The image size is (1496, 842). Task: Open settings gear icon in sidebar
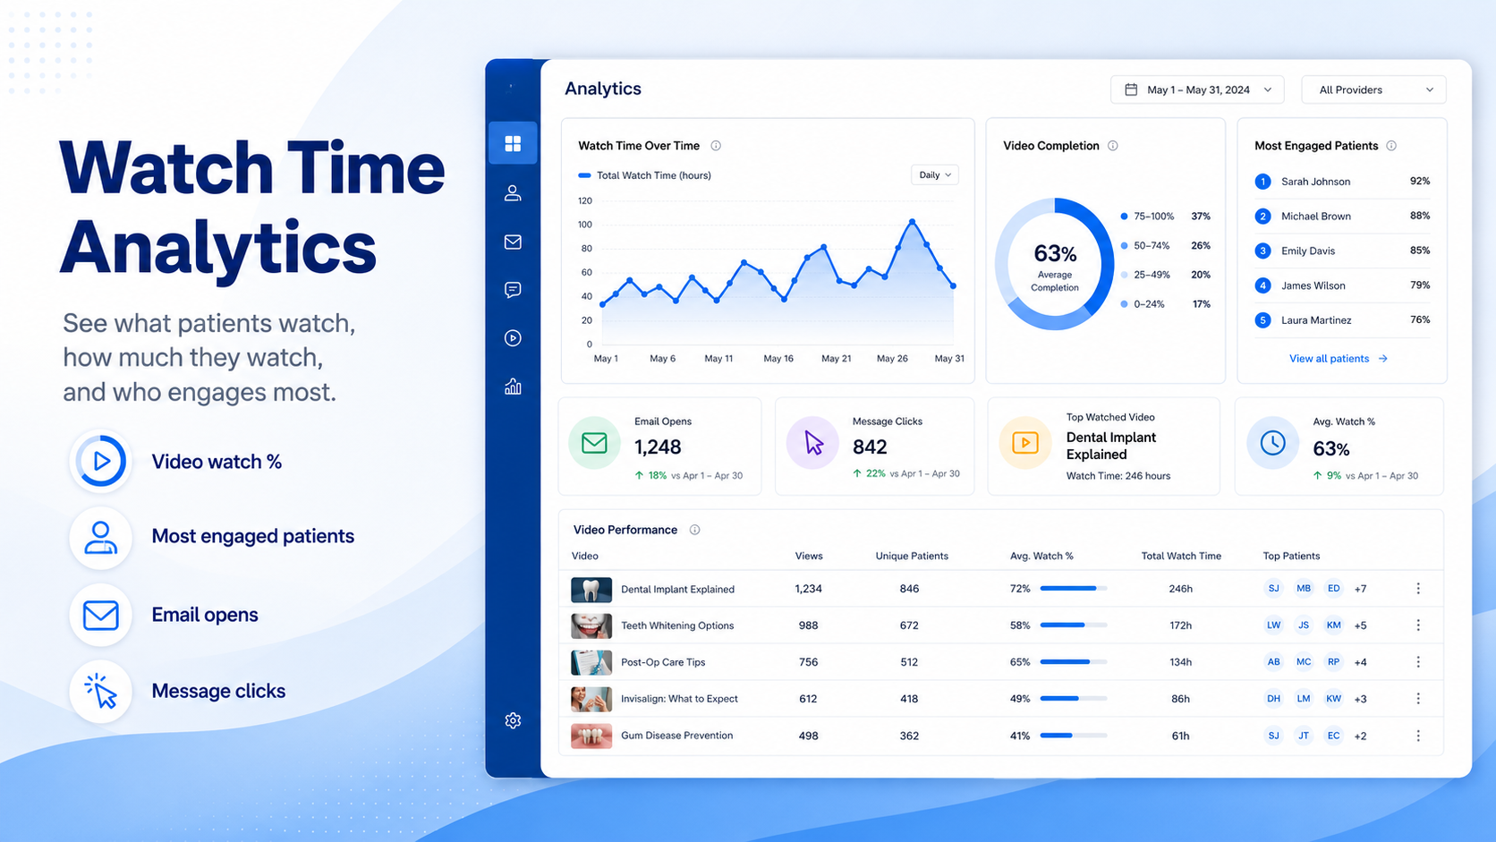513,720
